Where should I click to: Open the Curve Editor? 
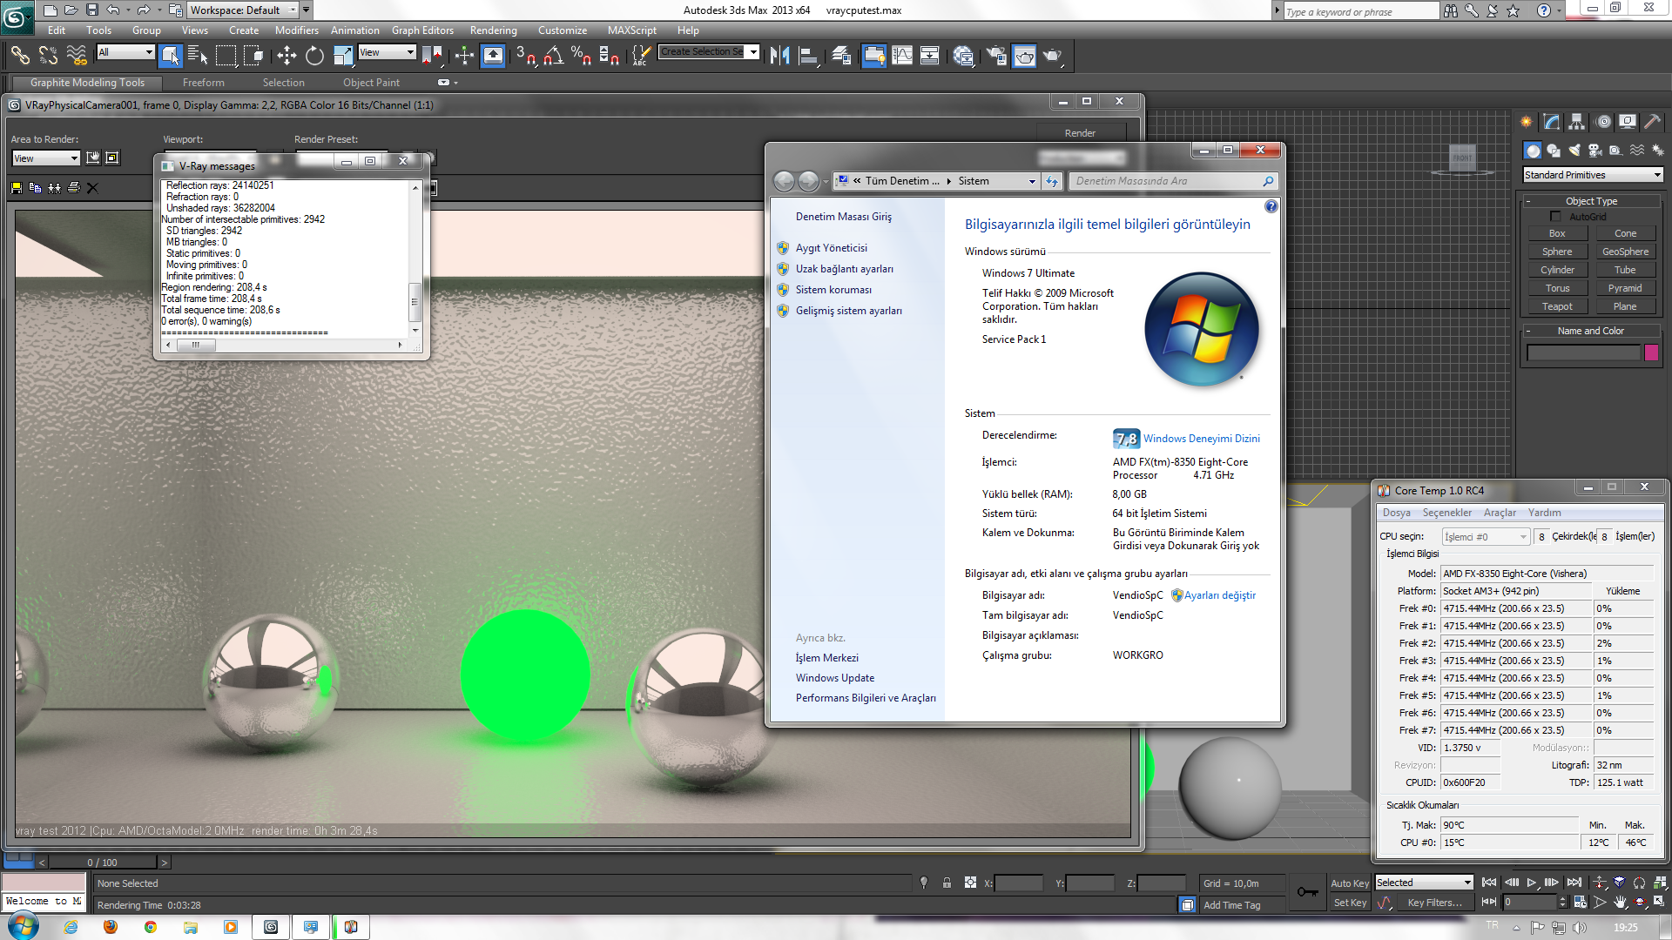[x=902, y=56]
